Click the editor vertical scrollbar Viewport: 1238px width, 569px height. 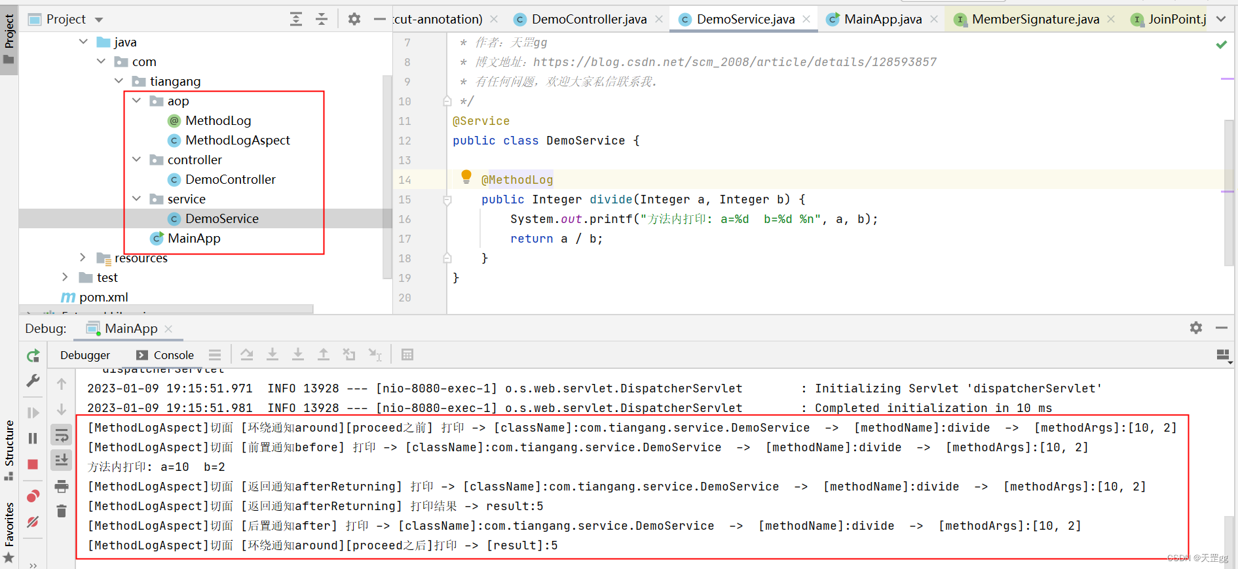(x=1229, y=193)
